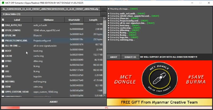Click the StartAddr column header
The width and height of the screenshot is (213, 110).
pos(74,20)
